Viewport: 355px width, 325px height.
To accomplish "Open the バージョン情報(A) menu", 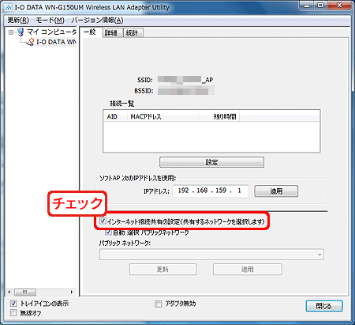I will [97, 20].
